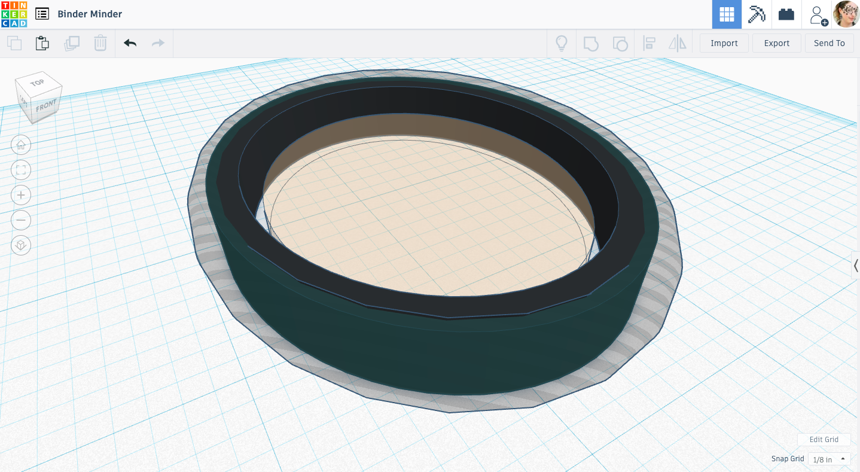Redo the last action
This screenshot has height=472, width=860.
click(x=158, y=43)
